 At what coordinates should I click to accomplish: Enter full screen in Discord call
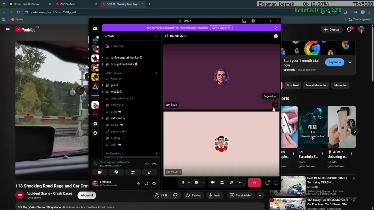click(276, 183)
